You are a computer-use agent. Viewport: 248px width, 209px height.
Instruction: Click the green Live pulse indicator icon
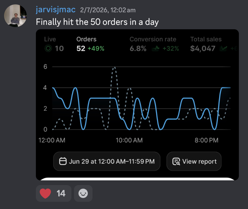tap(48, 48)
